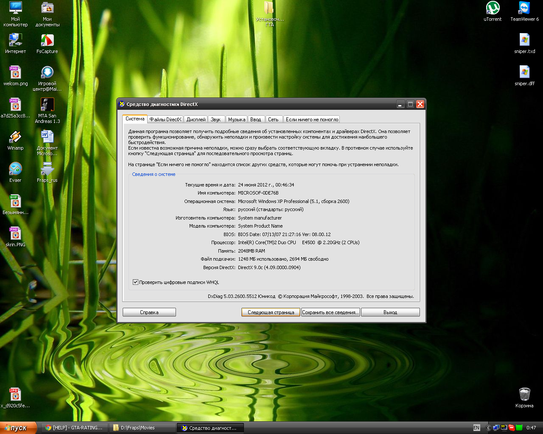Select the a7d25a3cc8 PNG file icon
This screenshot has height=434, width=543.
pyautogui.click(x=15, y=108)
